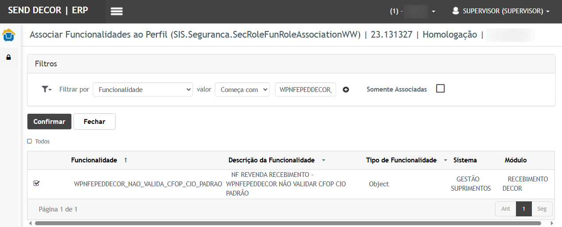
Task: Enable the Somente Associadas checkbox
Action: 440,88
